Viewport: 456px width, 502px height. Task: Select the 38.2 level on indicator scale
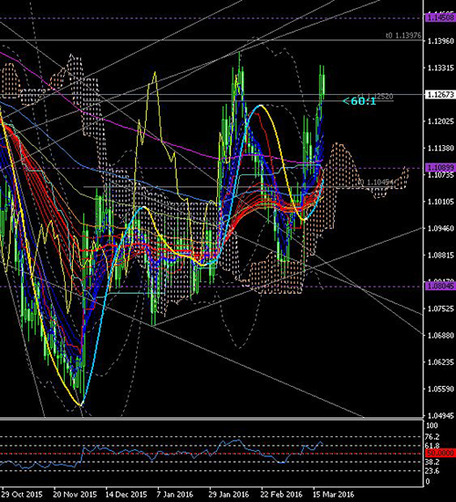(x=433, y=462)
